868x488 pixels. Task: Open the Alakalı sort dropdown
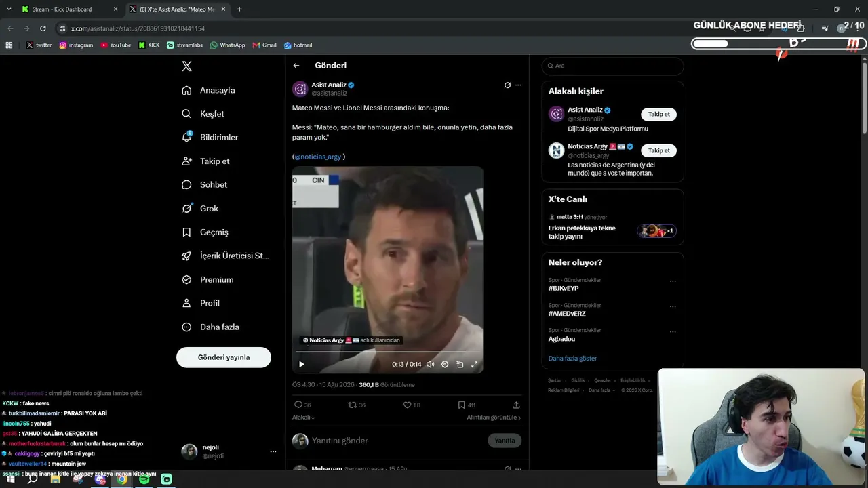pyautogui.click(x=303, y=418)
